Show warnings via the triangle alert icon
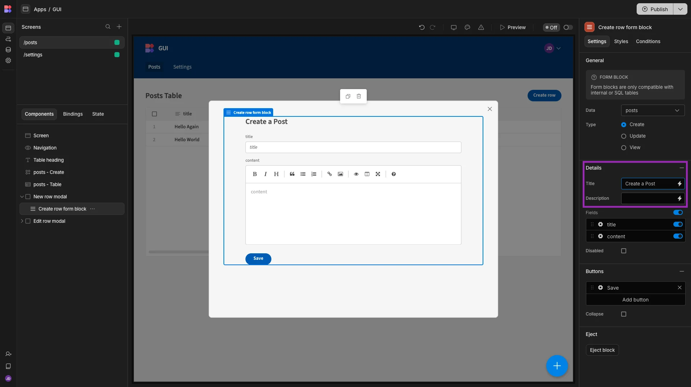Viewport: 691px width, 387px height. [481, 27]
